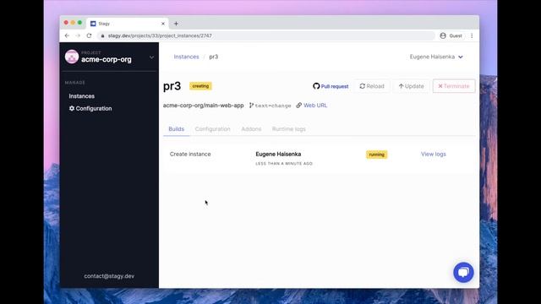The image size is (541, 304).
Task: Click the browser forward arrow
Action: click(78, 35)
